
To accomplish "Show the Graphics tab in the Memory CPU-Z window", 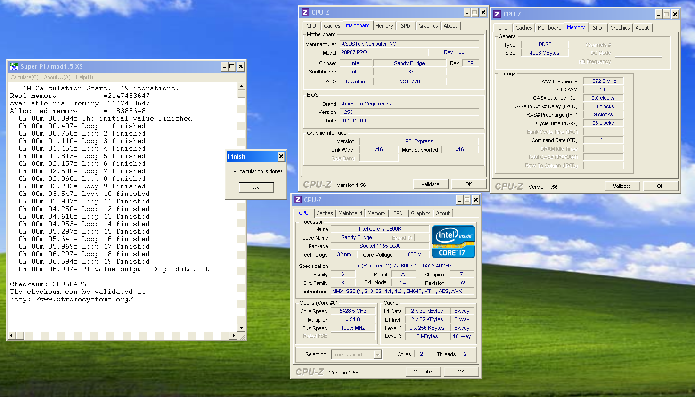I will coord(620,28).
